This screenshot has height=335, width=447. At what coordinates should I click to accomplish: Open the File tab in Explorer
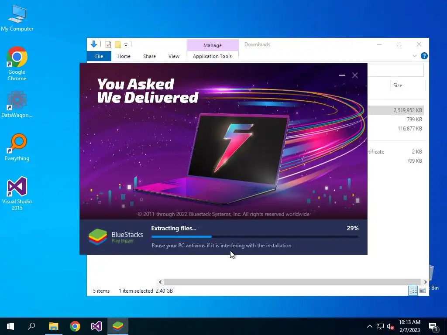coord(99,56)
